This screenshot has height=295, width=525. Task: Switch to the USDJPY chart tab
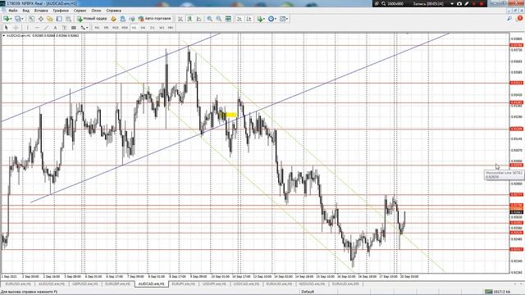214,284
